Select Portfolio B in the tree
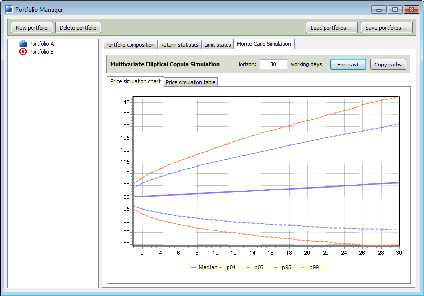Screen dimensions: 424x296 [41, 52]
